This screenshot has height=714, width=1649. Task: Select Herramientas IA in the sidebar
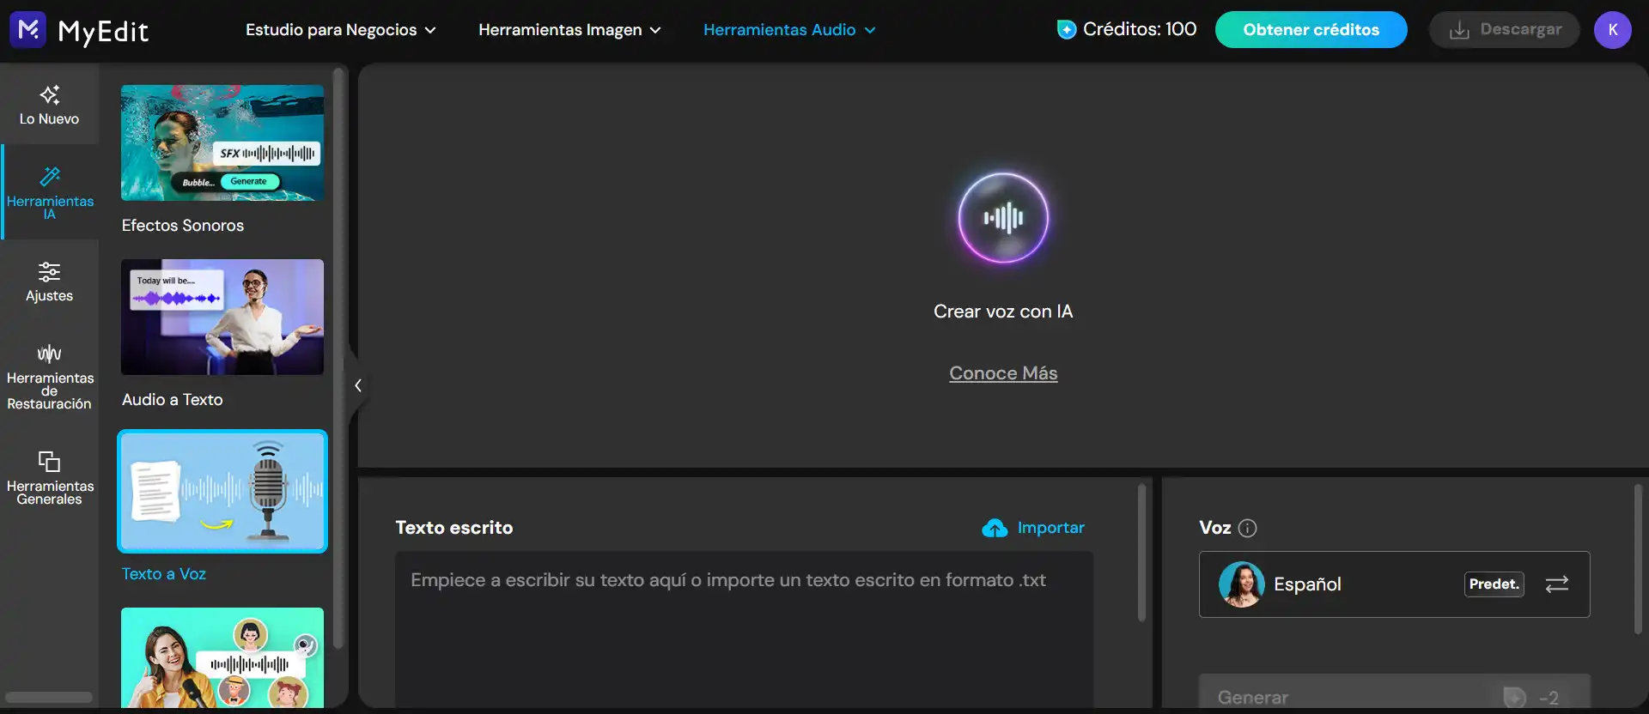pos(50,191)
